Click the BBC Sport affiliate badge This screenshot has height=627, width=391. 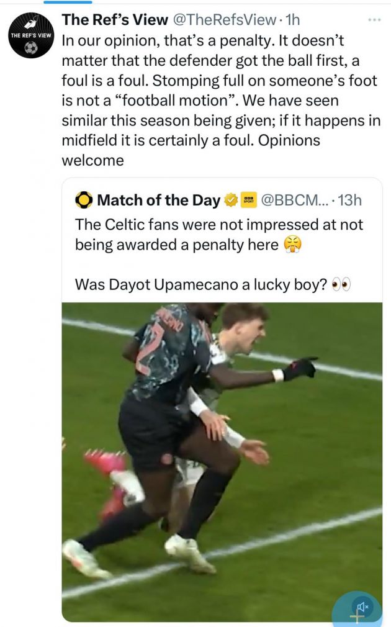[248, 200]
